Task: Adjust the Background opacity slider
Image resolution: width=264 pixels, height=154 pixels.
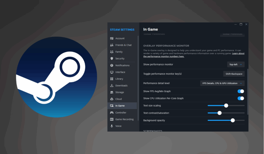Action: [233, 120]
